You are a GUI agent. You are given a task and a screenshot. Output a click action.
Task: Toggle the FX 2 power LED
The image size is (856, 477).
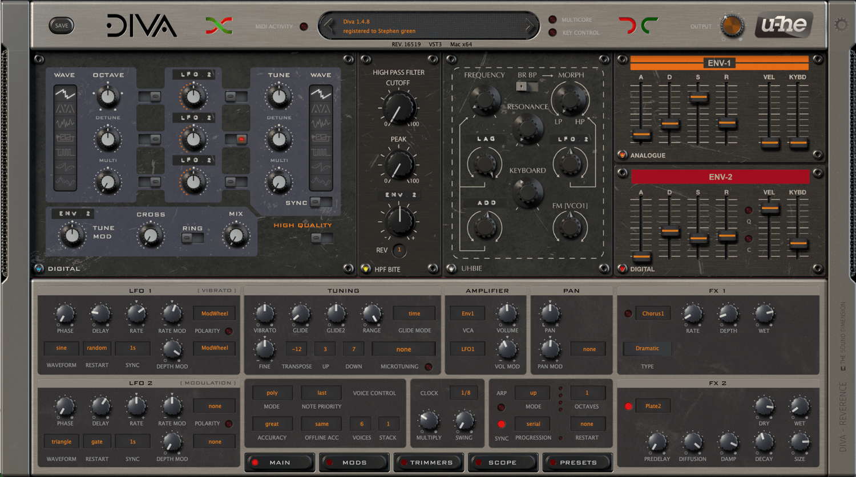click(x=628, y=406)
